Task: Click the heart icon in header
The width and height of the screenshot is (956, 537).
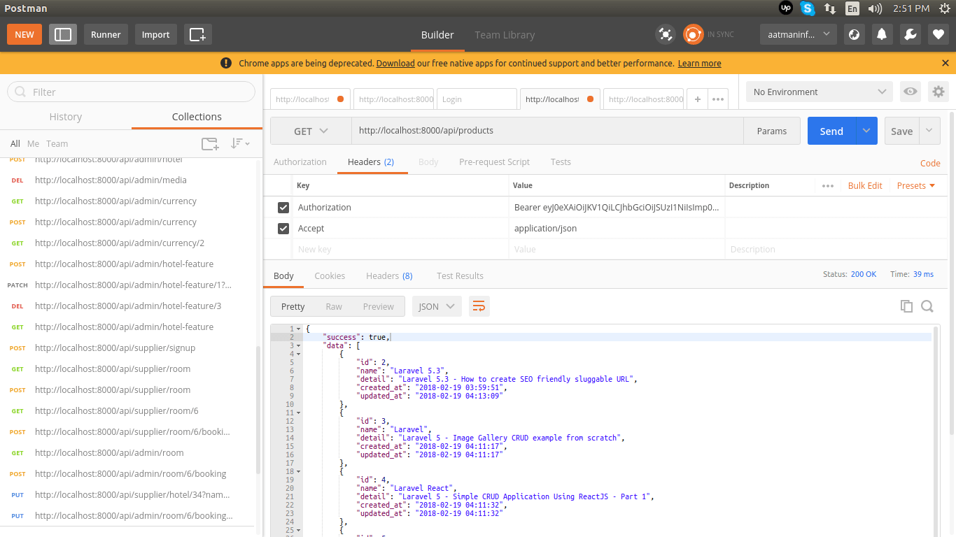Action: (939, 34)
